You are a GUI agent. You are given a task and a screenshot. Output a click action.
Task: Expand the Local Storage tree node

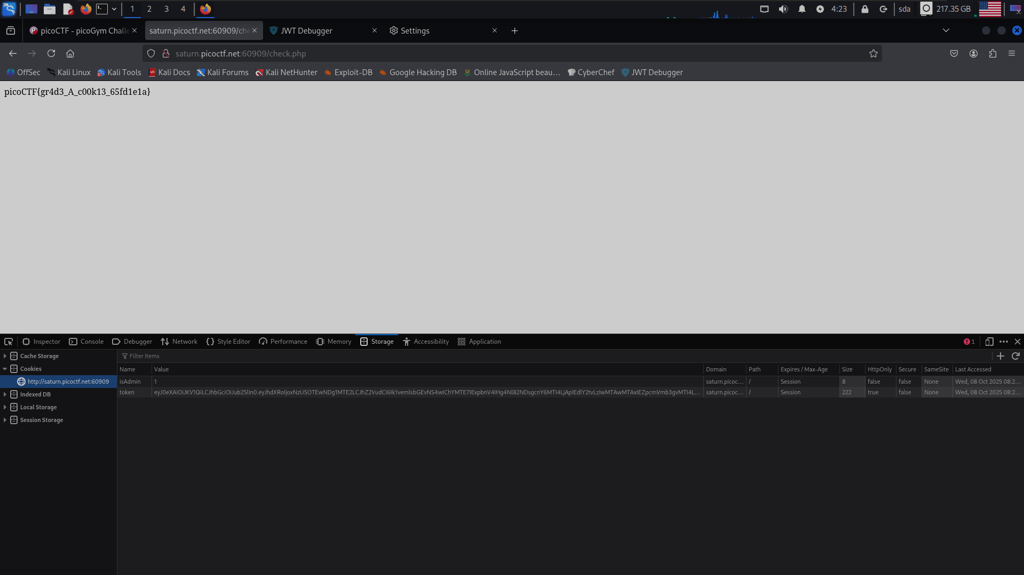[x=5, y=407]
